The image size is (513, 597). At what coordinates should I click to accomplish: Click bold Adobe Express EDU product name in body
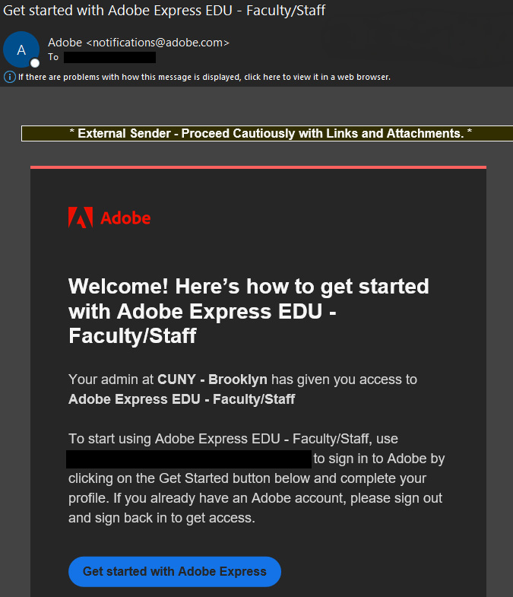182,399
